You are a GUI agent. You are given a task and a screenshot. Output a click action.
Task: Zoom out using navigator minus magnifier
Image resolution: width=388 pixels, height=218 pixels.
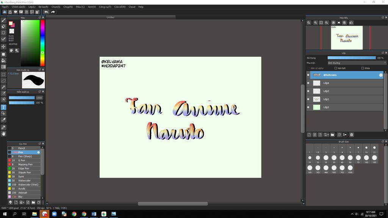(x=327, y=22)
